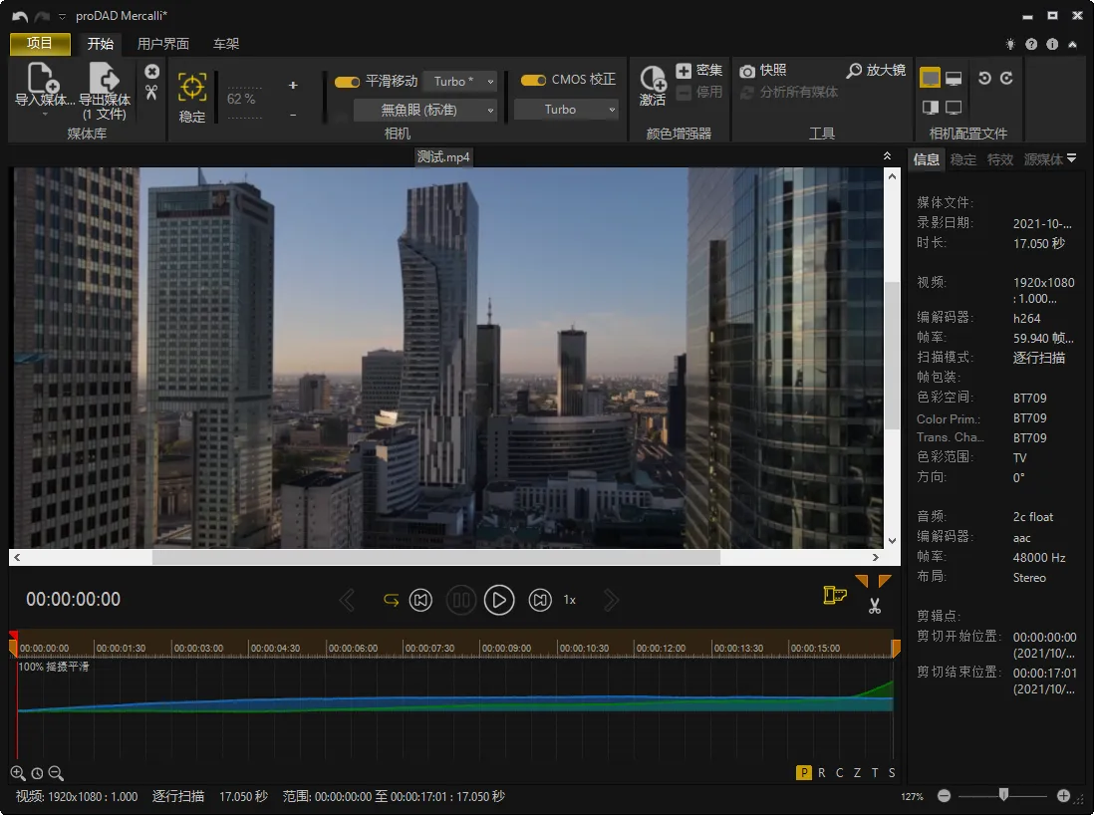Toggle the loop playback button
Screen dimensions: 1094x815
tap(391, 600)
